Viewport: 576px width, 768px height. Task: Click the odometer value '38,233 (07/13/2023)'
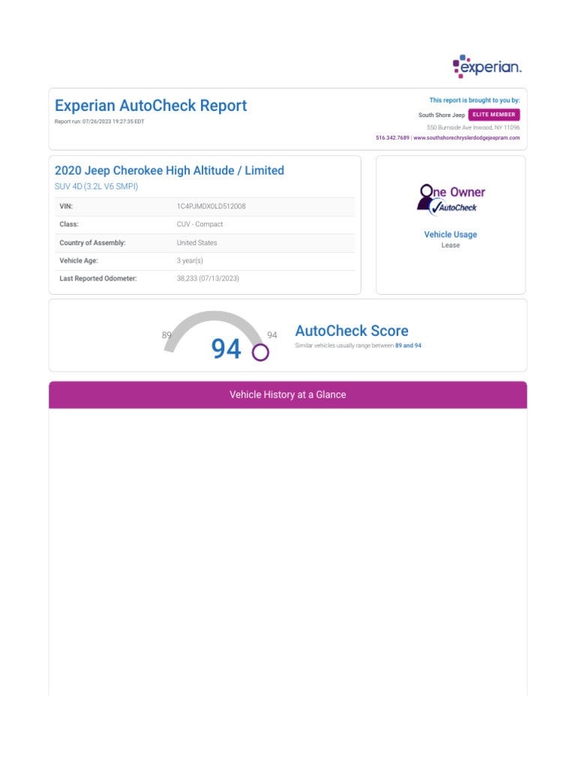point(208,278)
